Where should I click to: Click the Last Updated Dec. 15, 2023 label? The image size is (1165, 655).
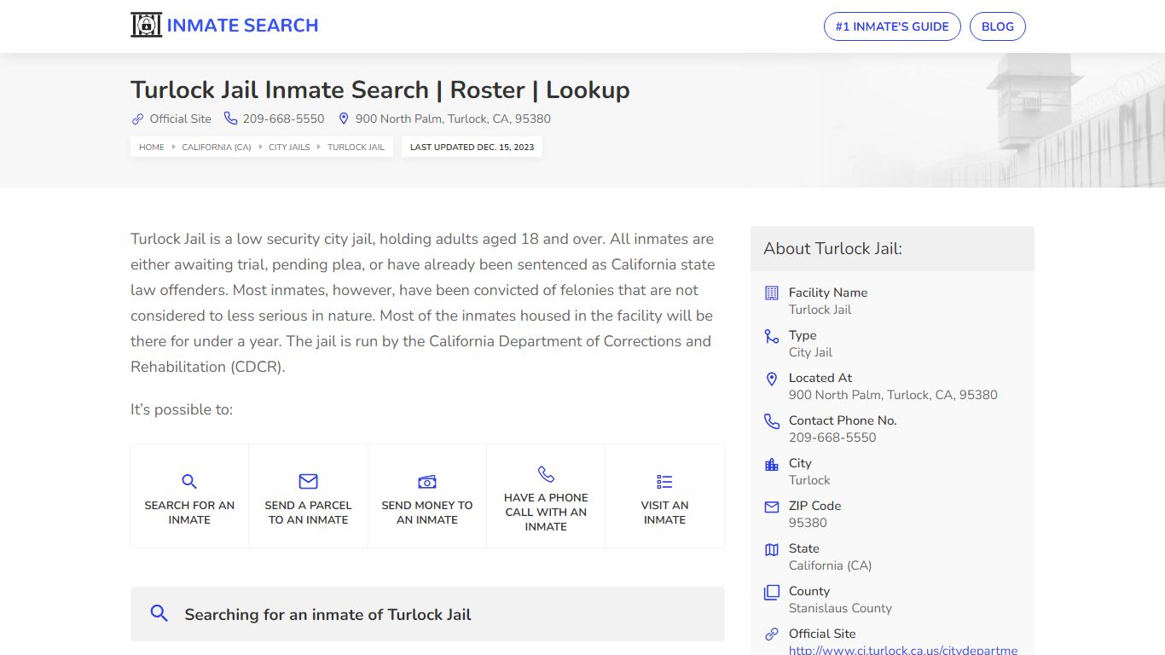tap(472, 147)
